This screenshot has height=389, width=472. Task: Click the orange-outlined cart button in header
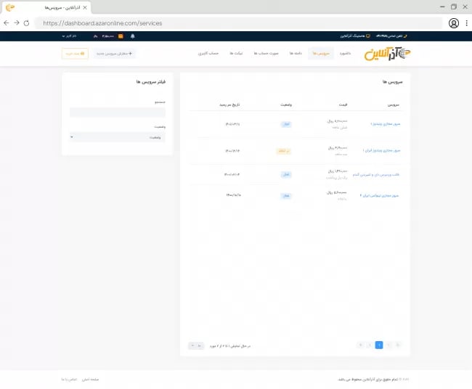75,54
